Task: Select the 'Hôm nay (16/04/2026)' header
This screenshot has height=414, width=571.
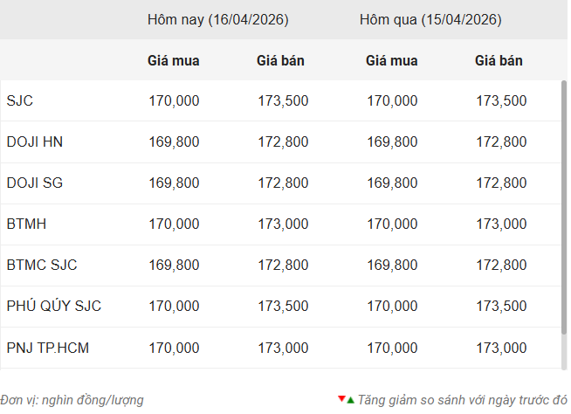Action: pyautogui.click(x=217, y=19)
